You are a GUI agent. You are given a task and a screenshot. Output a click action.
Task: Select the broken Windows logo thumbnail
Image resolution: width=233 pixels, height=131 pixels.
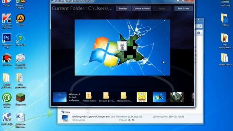159,97
